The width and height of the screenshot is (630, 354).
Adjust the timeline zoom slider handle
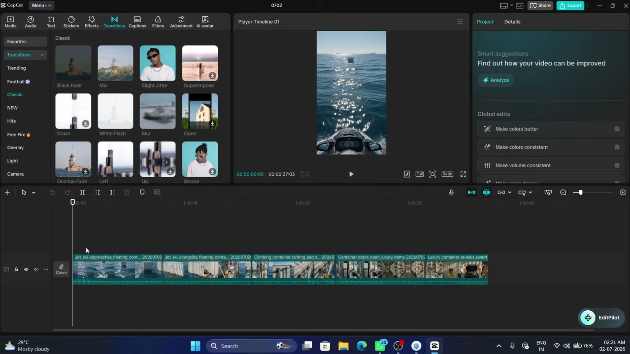pos(580,192)
